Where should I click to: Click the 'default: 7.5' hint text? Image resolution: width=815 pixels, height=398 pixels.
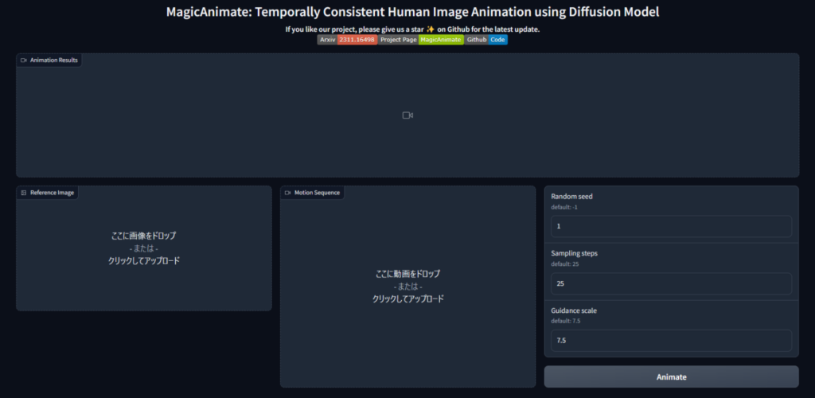[x=566, y=321]
